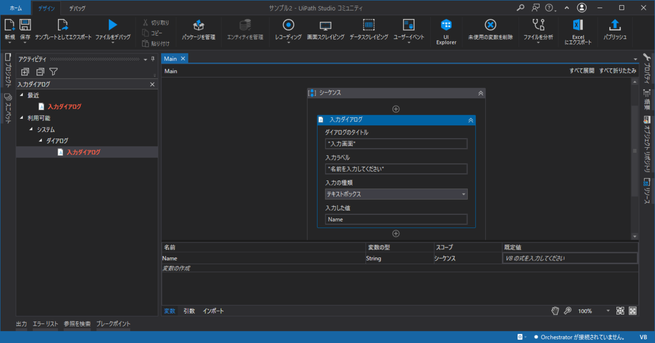Image resolution: width=655 pixels, height=343 pixels.
Task: Click すべて折りたたみ (Collapse All)
Action: point(618,71)
